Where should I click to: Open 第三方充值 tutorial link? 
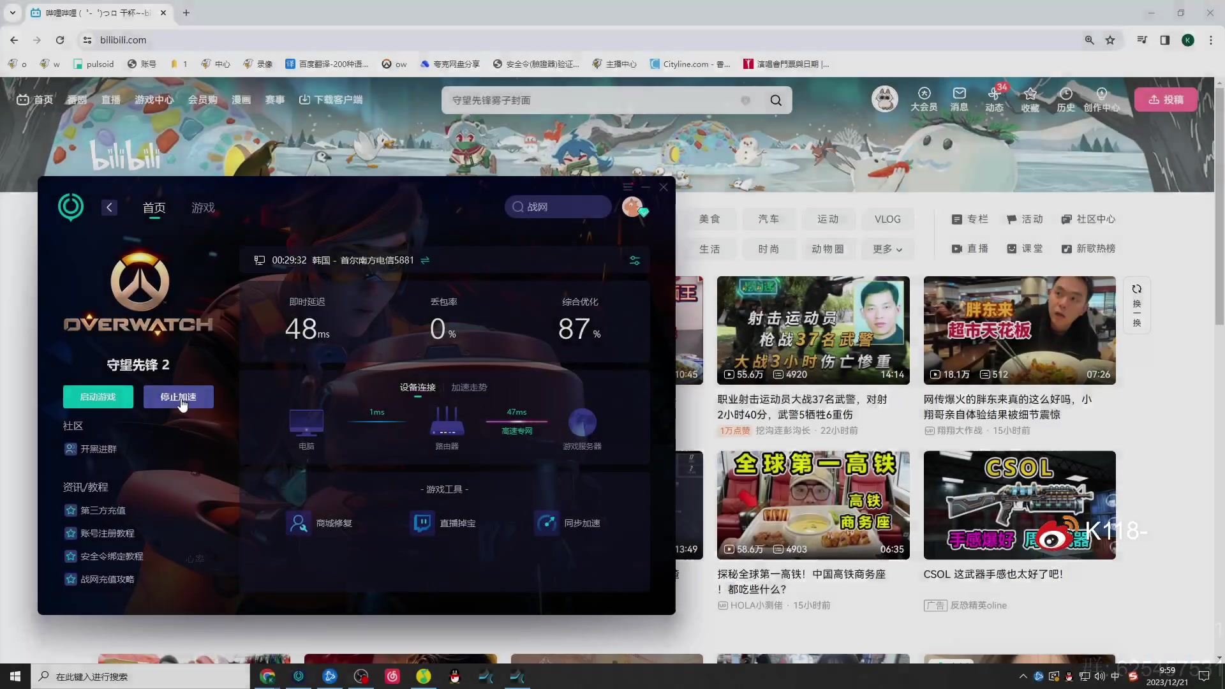click(95, 510)
